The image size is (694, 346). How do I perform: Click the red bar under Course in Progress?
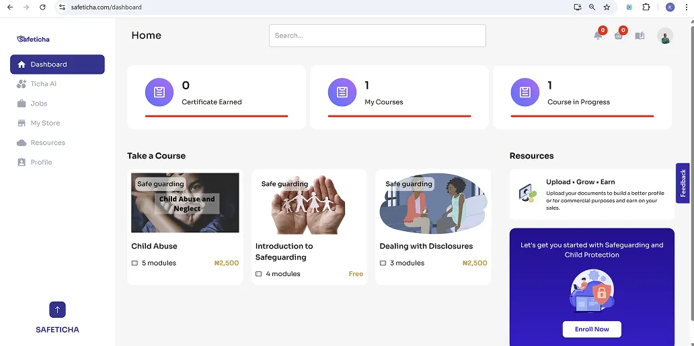(x=582, y=116)
